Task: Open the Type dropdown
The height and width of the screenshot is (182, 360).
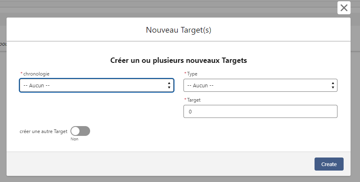Action: pos(260,85)
